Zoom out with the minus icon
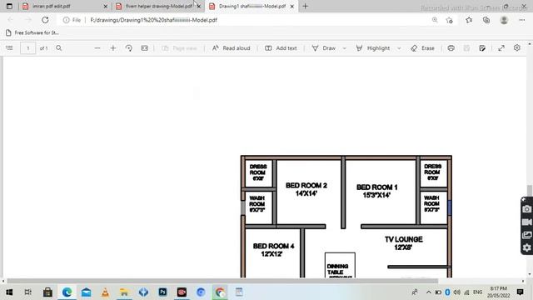This screenshot has height=300, width=533. pyautogui.click(x=97, y=48)
